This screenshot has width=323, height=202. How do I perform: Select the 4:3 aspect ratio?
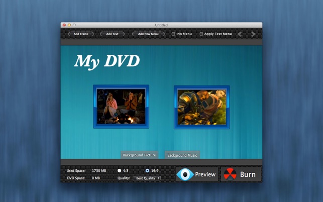point(120,171)
